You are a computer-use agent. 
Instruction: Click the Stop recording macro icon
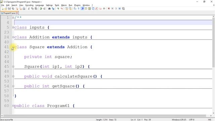pos(112,8)
